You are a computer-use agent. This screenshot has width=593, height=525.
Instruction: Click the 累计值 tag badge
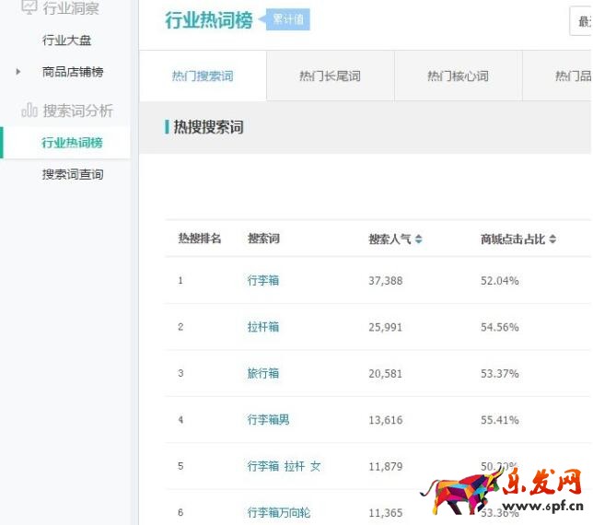tap(287, 19)
